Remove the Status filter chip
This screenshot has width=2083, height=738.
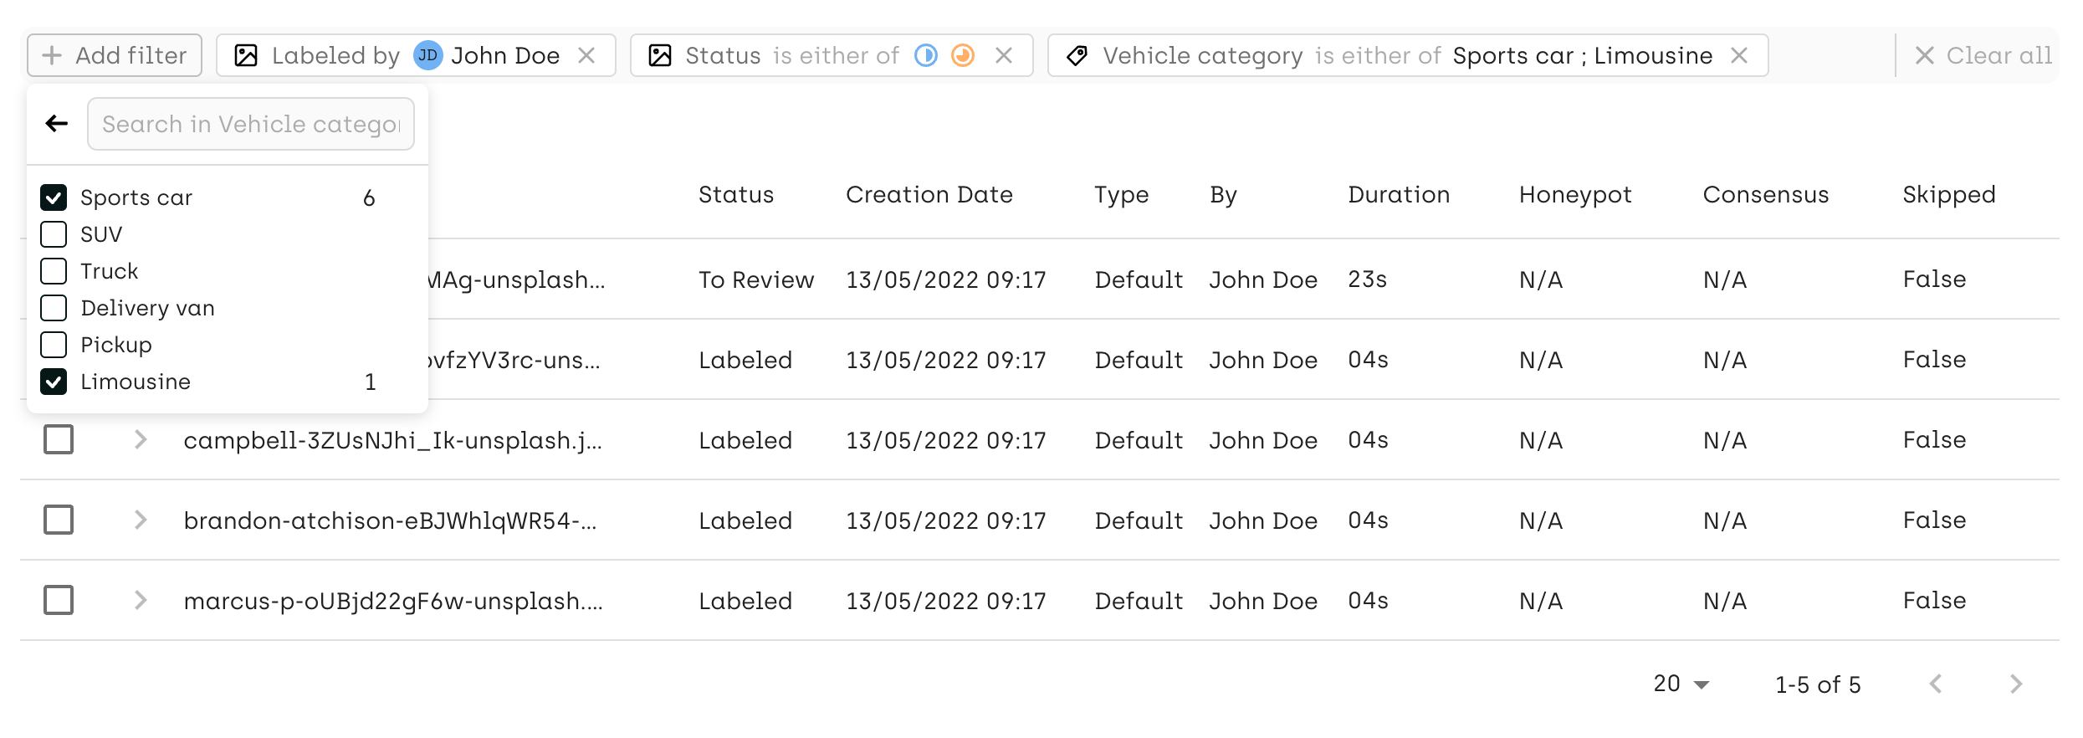[x=1004, y=55]
